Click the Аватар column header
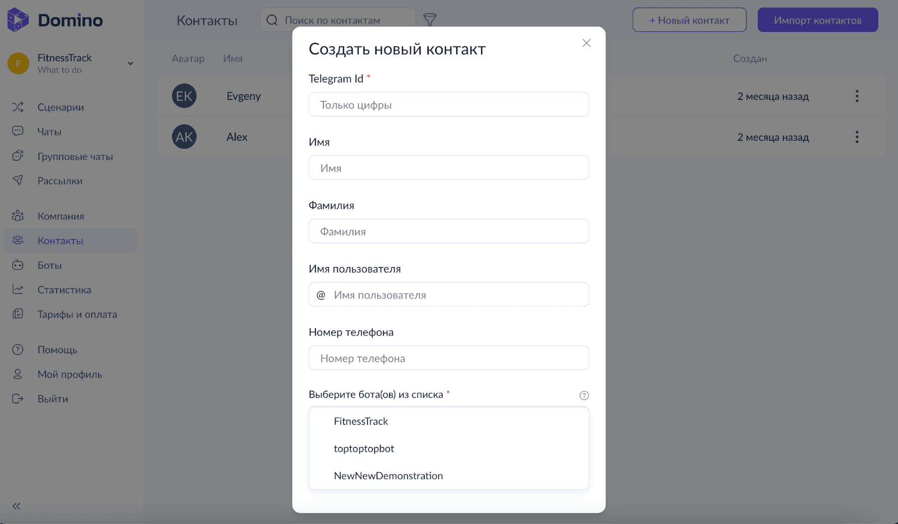 tap(188, 58)
